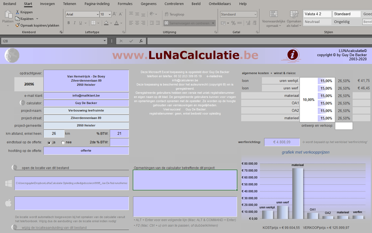
Task: Click the percent style icon
Action: 233,23
